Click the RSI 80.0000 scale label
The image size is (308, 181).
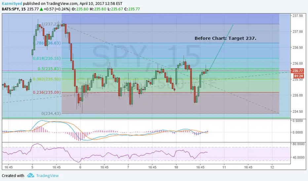coord(298,144)
